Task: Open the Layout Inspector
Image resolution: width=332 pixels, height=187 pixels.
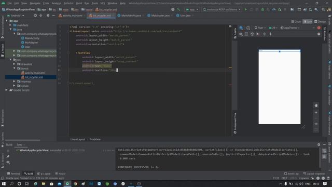Action: coord(314,173)
